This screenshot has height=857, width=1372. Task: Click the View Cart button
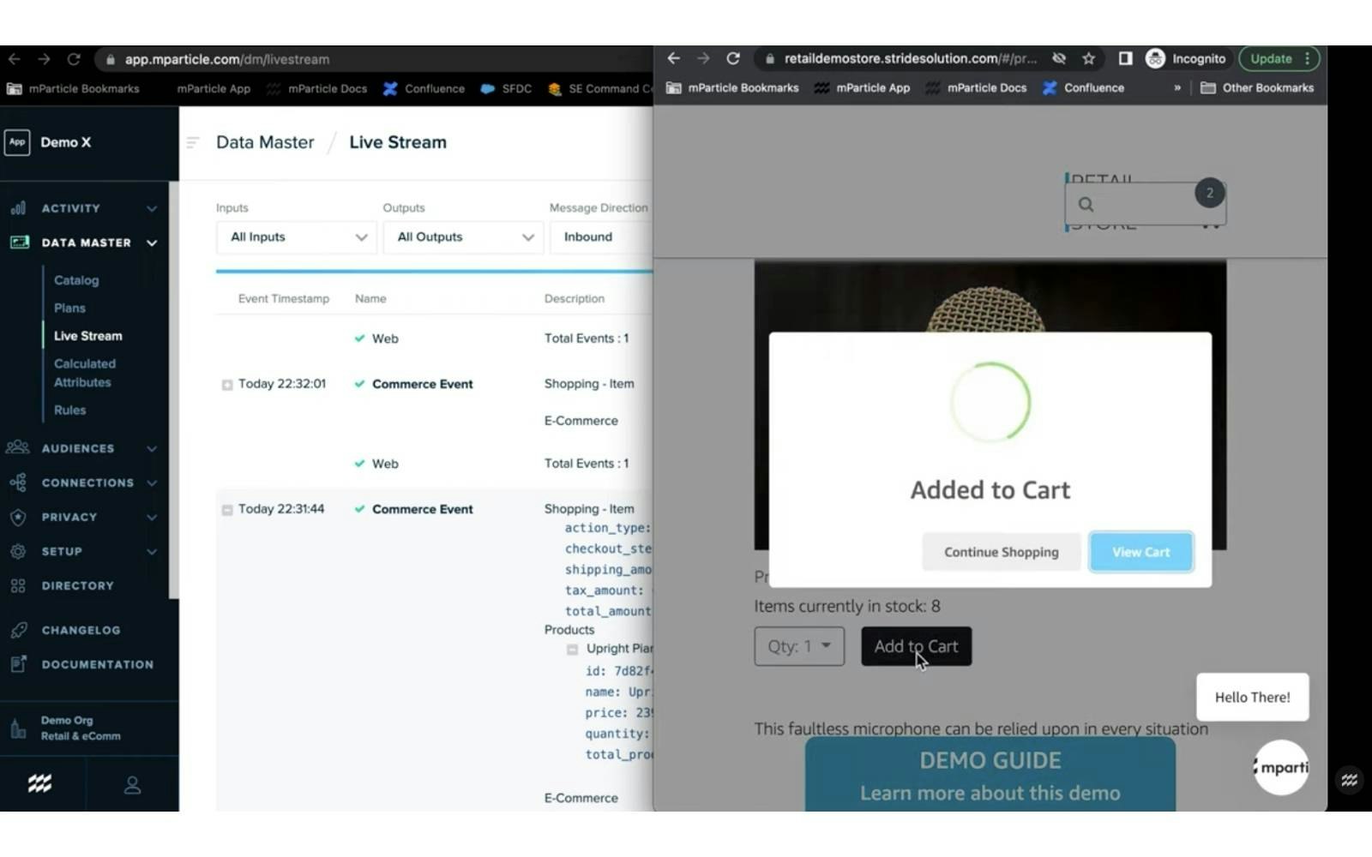[x=1140, y=552]
